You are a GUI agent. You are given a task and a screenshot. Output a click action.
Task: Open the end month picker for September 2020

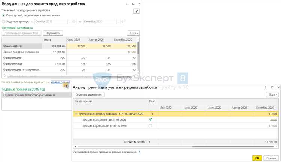118,22
